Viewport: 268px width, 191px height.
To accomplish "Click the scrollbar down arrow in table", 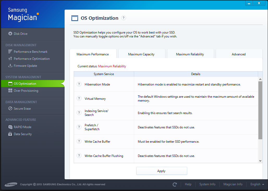I will [260, 161].
